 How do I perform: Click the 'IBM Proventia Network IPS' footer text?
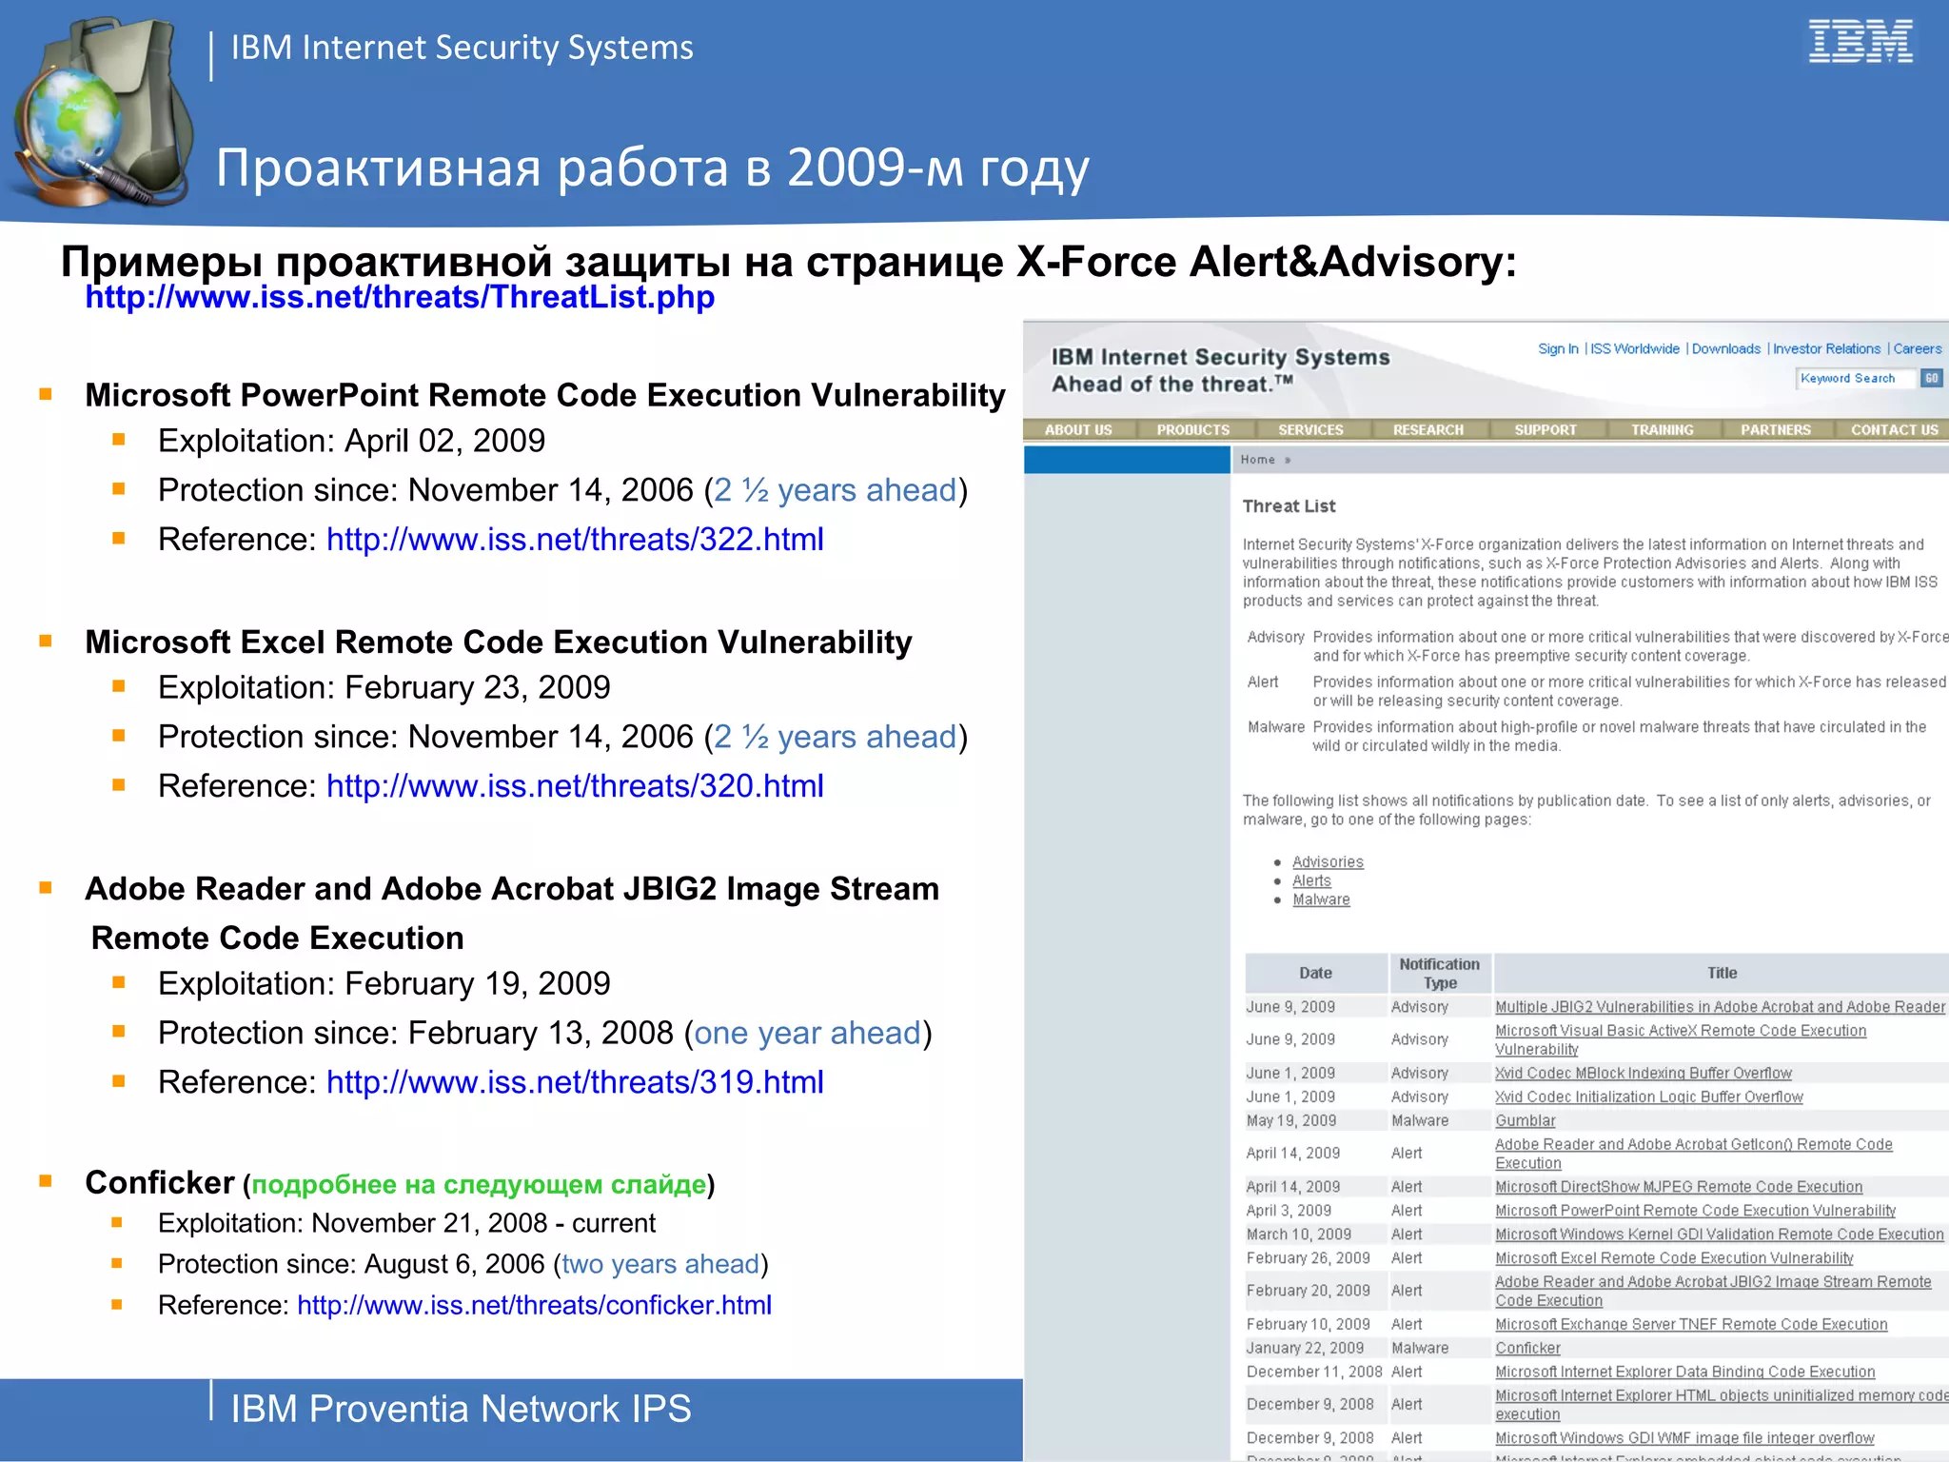tap(461, 1410)
